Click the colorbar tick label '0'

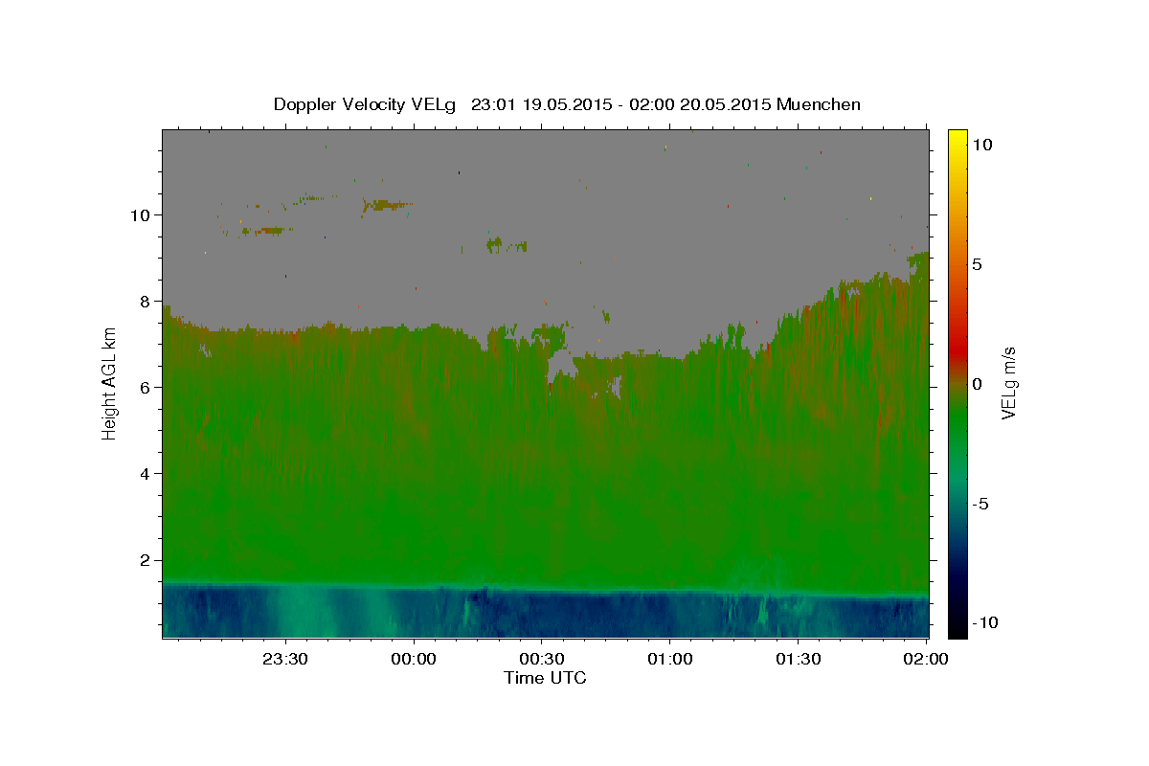coord(977,384)
